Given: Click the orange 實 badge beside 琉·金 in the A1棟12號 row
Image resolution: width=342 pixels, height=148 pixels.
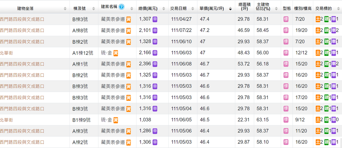Looking at the screenshot, I should click(x=116, y=53).
